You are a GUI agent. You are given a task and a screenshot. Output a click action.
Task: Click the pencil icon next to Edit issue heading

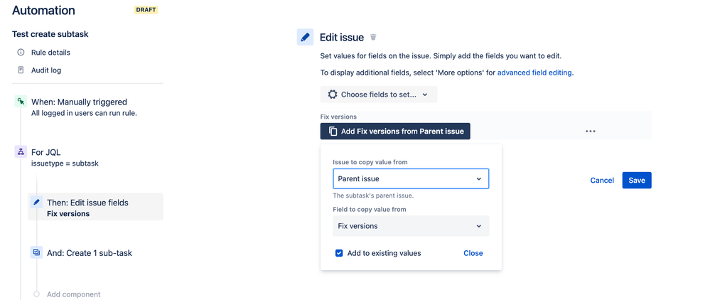[x=305, y=38]
